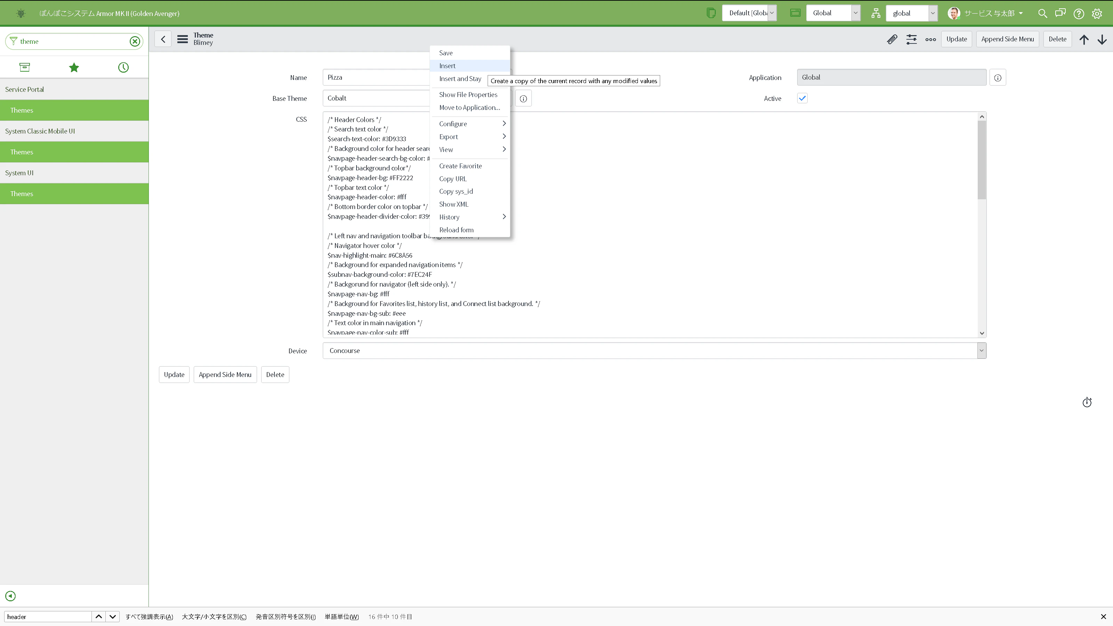Show favorites star tab

coord(74,67)
